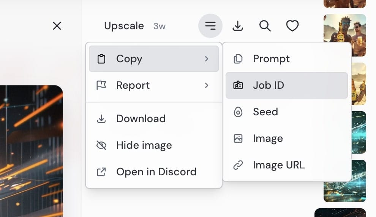Click the download arrow icon in header
The image size is (376, 217).
coord(238,26)
